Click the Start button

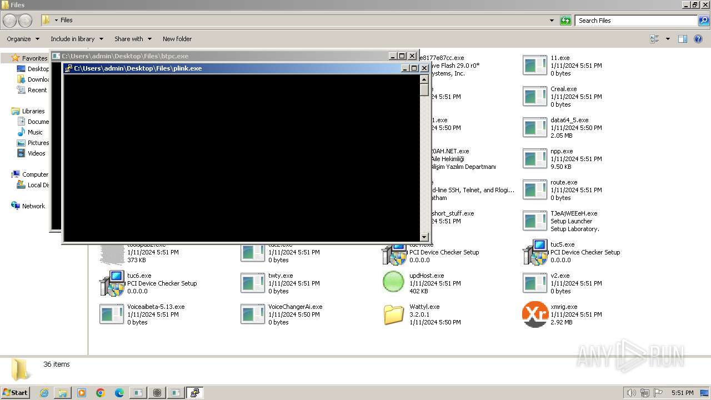pyautogui.click(x=15, y=393)
